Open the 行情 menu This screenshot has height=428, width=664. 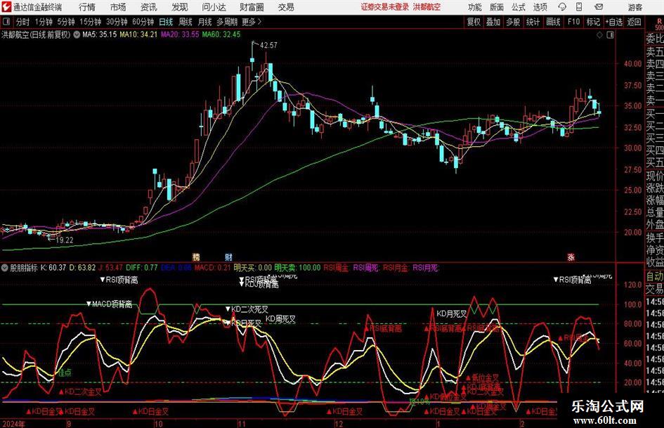coord(87,7)
